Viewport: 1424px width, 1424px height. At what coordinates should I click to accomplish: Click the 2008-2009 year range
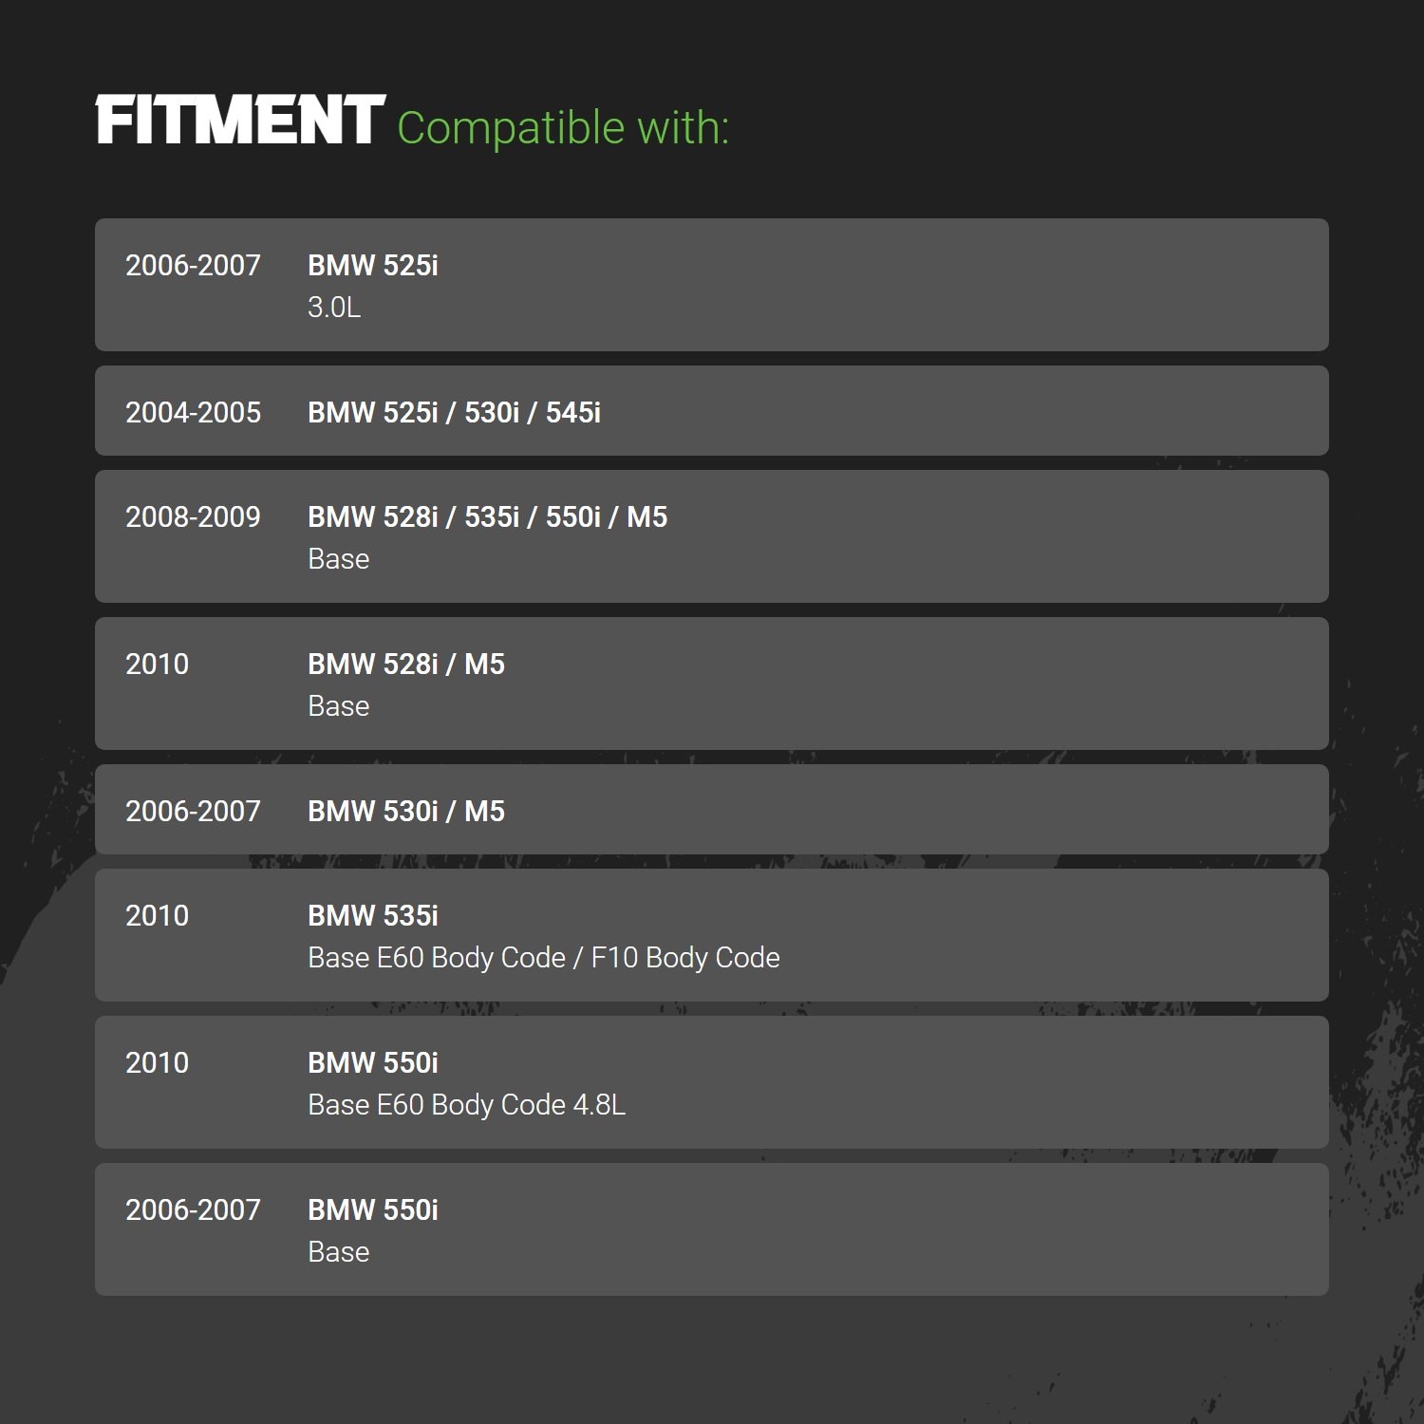[x=193, y=517]
